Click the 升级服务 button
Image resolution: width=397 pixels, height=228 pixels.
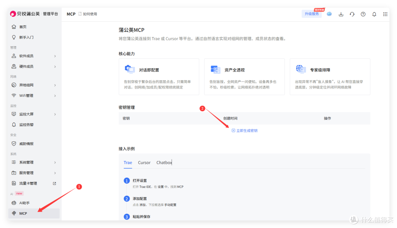[x=312, y=14]
